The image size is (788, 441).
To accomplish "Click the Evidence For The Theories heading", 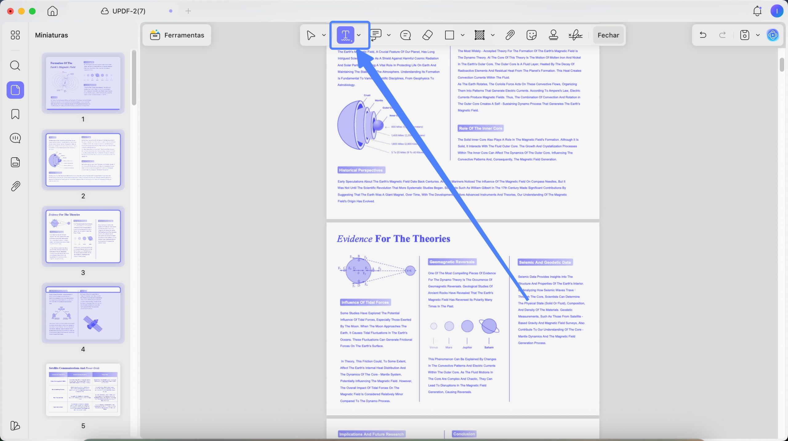I will (x=393, y=239).
